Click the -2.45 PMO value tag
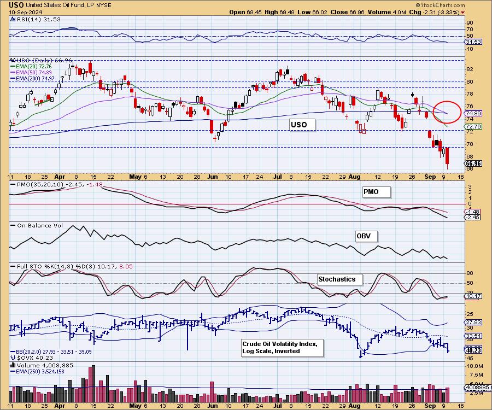The width and height of the screenshot is (492, 410). coord(472,217)
